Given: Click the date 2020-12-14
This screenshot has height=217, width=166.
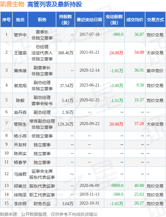Looking at the screenshot, I should point(89,70).
